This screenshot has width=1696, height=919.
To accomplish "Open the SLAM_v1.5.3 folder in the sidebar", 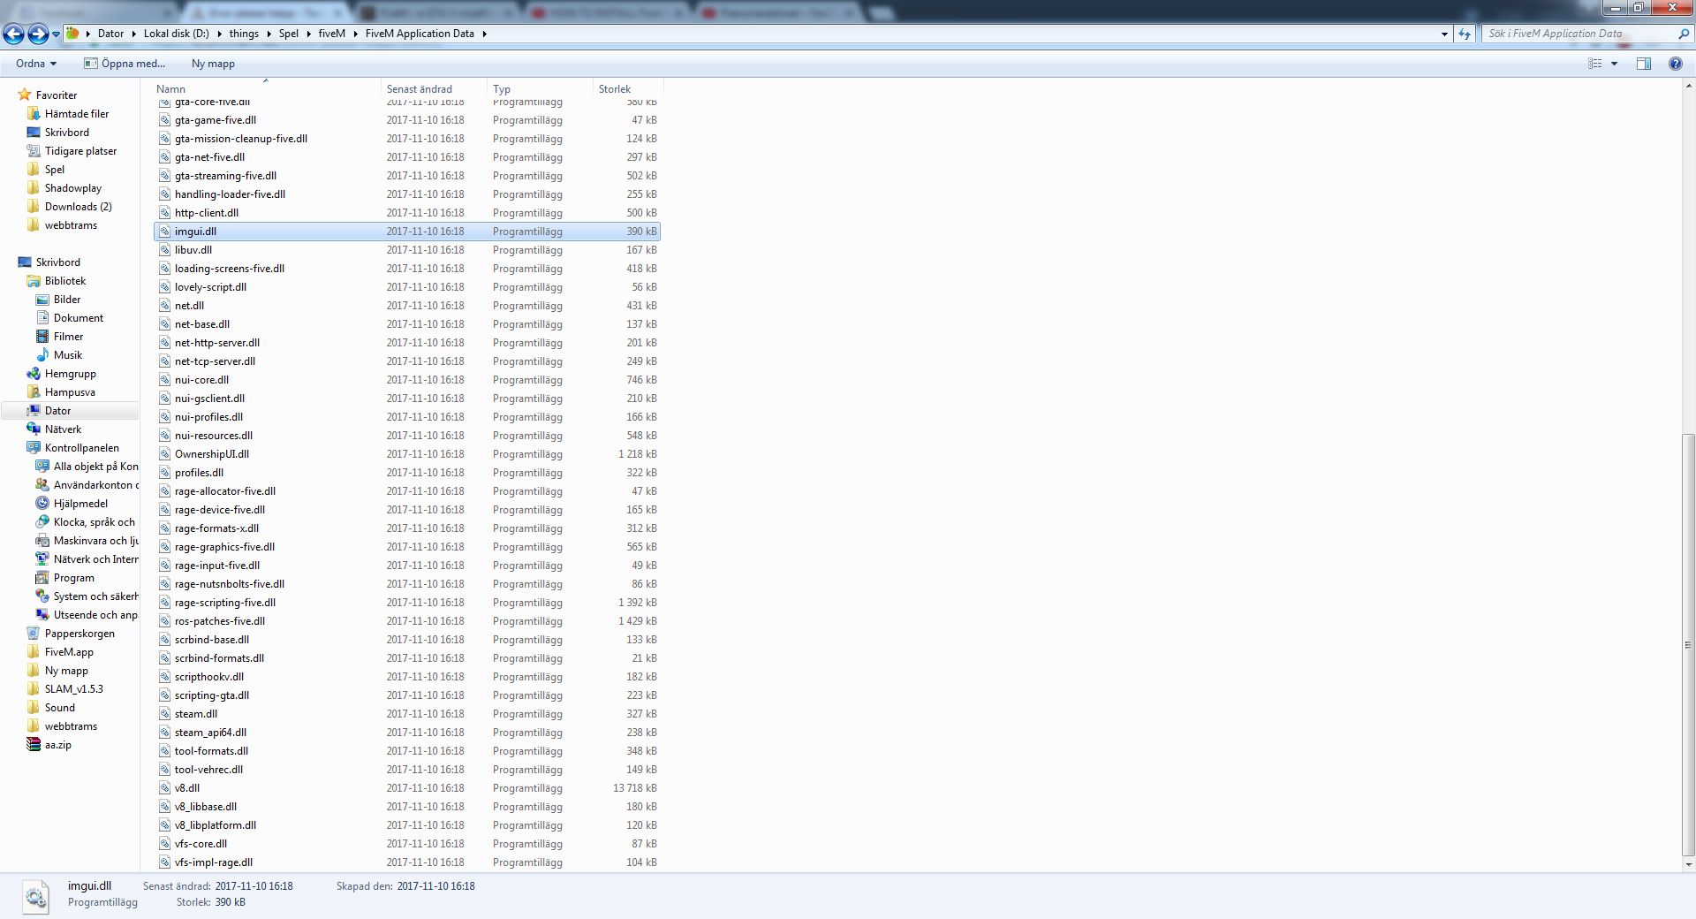I will (64, 689).
